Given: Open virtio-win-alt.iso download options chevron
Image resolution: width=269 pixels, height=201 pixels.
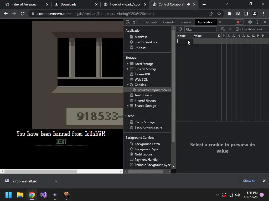Looking at the screenshot, I should tap(56, 181).
